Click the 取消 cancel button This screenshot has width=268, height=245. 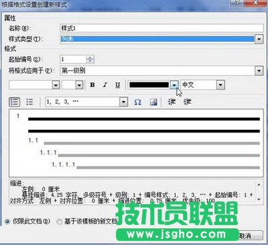(x=250, y=236)
